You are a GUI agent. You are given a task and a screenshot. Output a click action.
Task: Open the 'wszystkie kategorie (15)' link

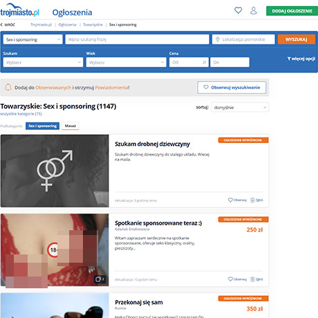coord(21,113)
